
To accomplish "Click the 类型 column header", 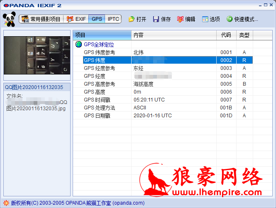I will point(244,35).
